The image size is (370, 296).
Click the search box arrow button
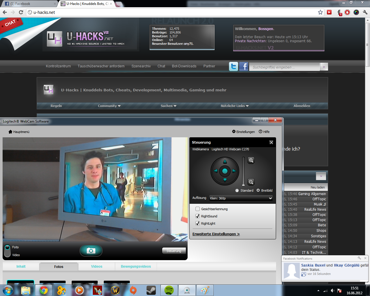pyautogui.click(x=324, y=67)
